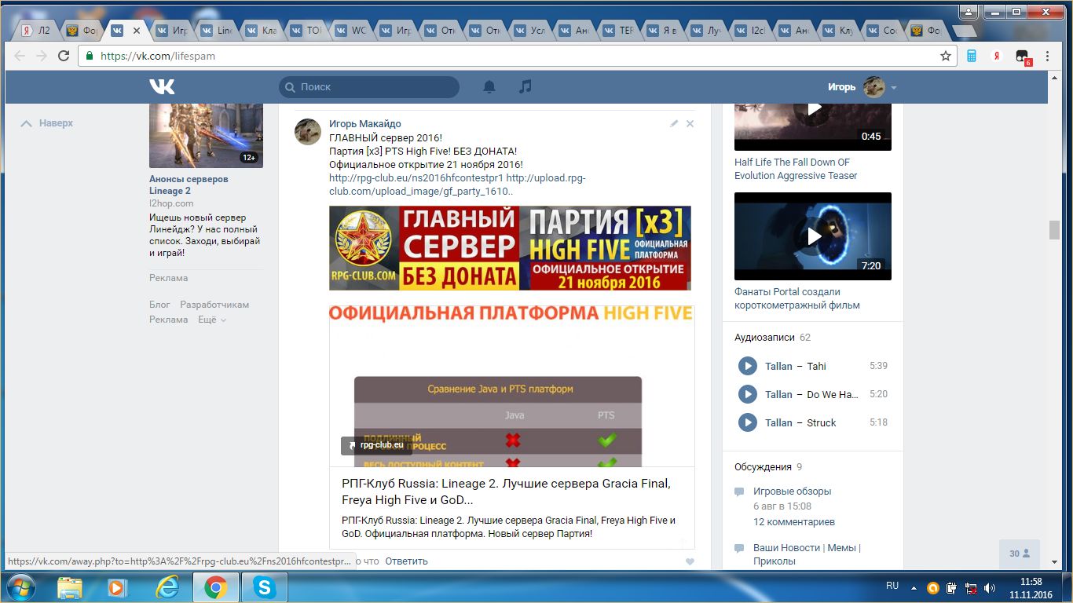The width and height of the screenshot is (1073, 603).
Task: Click the volume icon in tray
Action: click(x=991, y=587)
